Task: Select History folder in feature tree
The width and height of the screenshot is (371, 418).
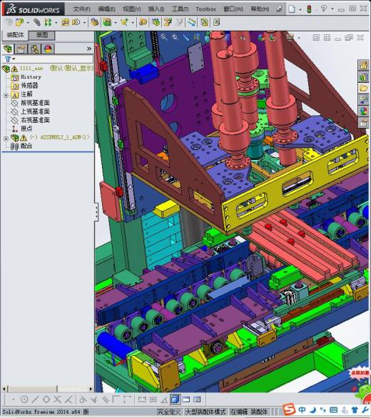Action: coord(31,77)
